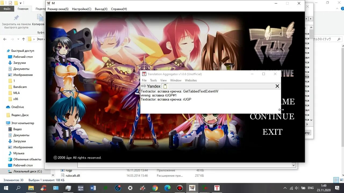Open the Размер окна(S) menu in the game window
Screen dimensions: 344x193
(x=58, y=9)
